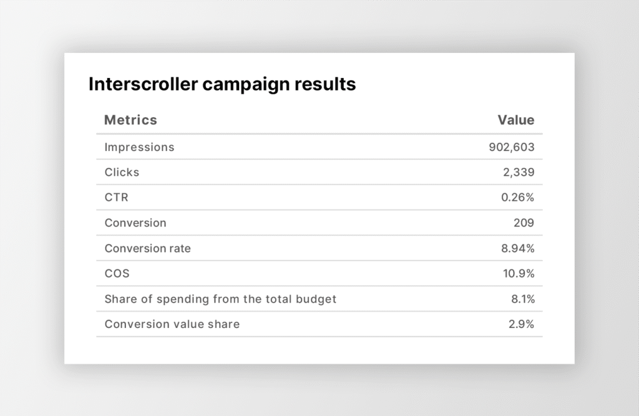Image resolution: width=639 pixels, height=416 pixels.
Task: Click the Conversion row label
Action: (x=135, y=223)
